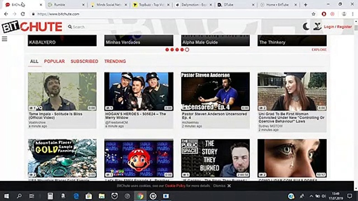Switch to the Home • BitTube tab
This screenshot has width=358, height=201.
tap(279, 5)
